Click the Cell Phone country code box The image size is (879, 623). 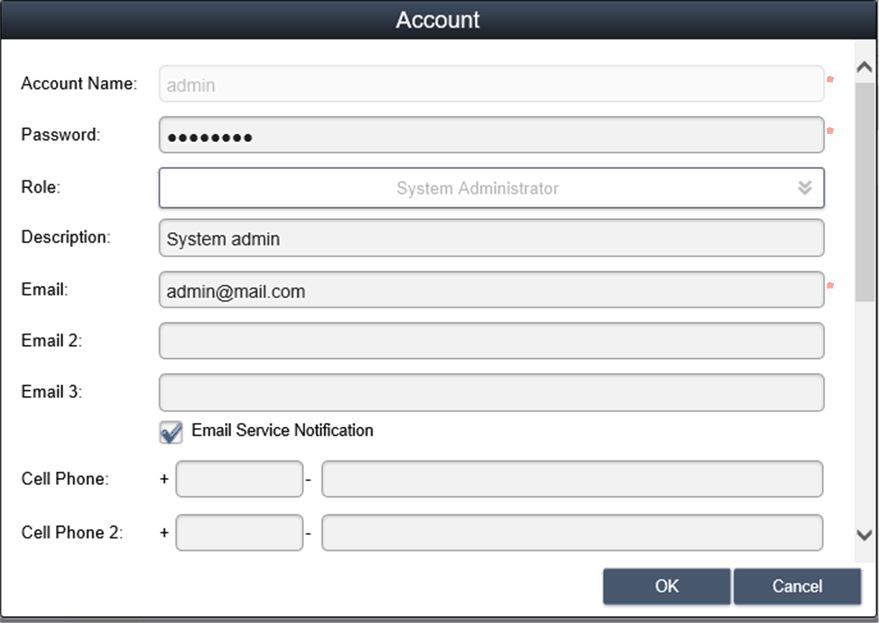239,479
